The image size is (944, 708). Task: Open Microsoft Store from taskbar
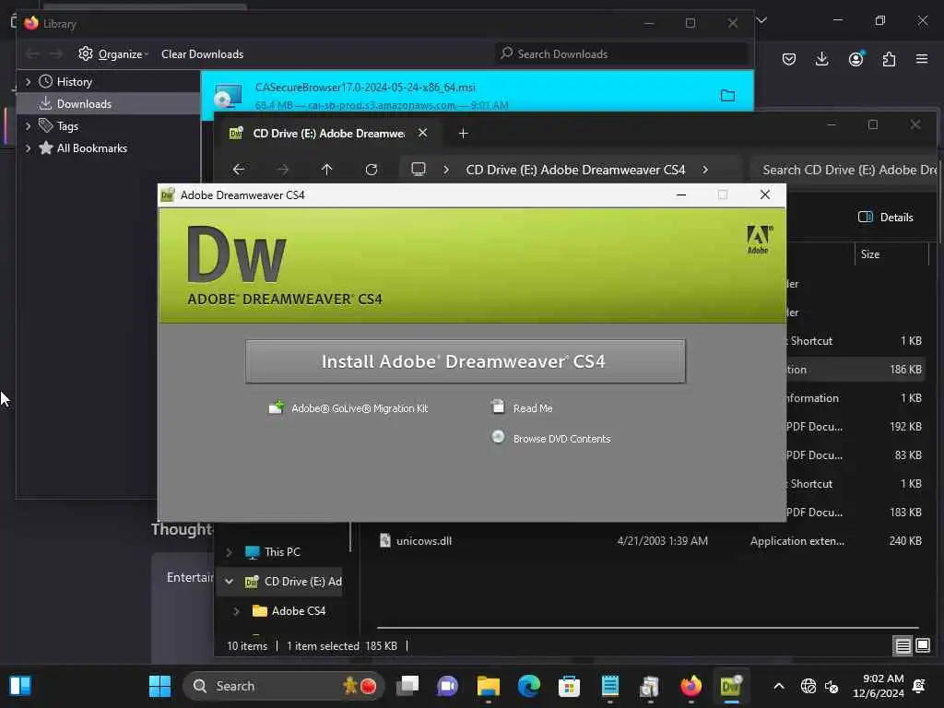pyautogui.click(x=569, y=686)
